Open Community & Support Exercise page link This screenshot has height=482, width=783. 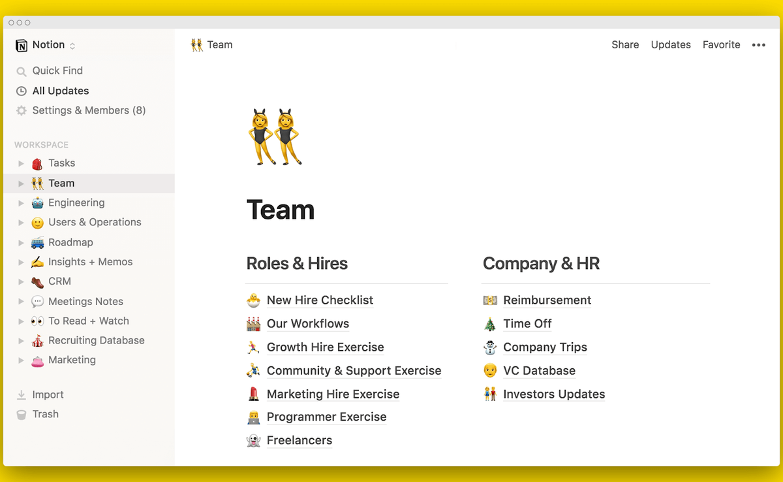pyautogui.click(x=354, y=371)
